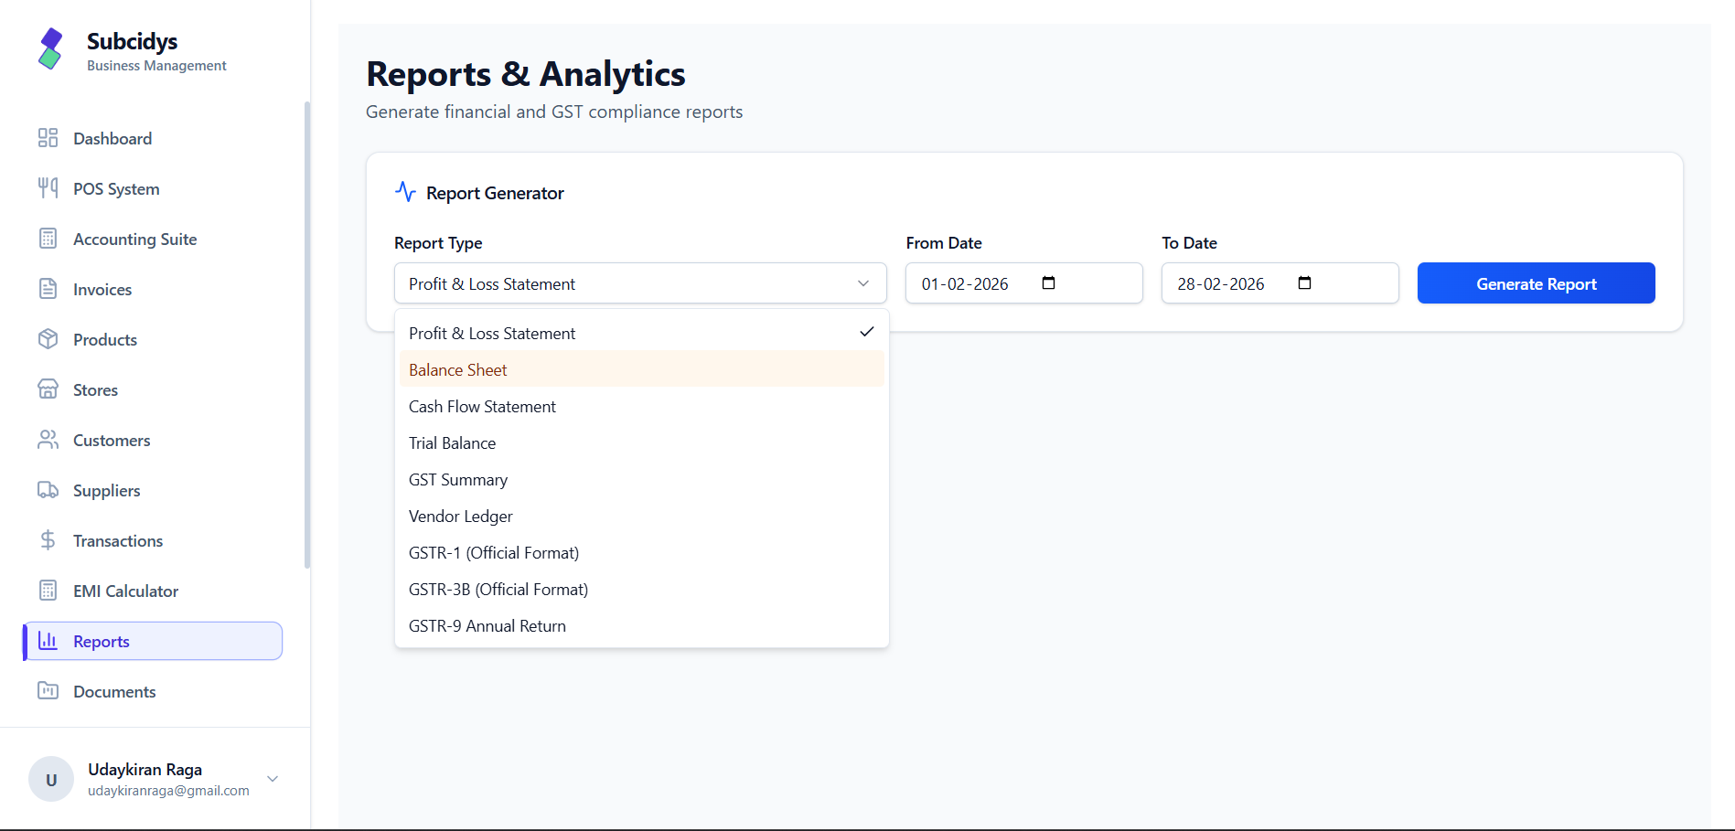This screenshot has height=831, width=1735.
Task: Click the EMI Calculator icon
Action: pos(48,591)
